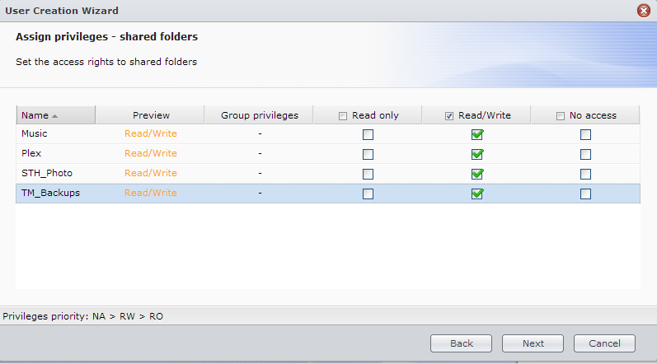This screenshot has width=657, height=364.
Task: Cancel the user creation wizard
Action: click(604, 343)
